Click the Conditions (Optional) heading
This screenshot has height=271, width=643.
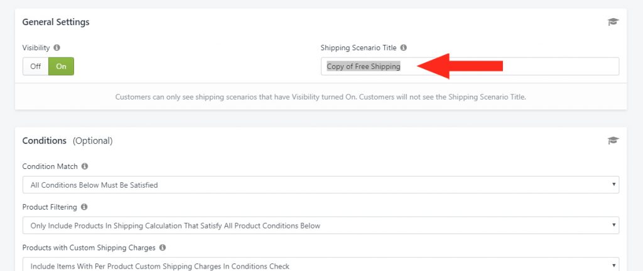(x=67, y=141)
